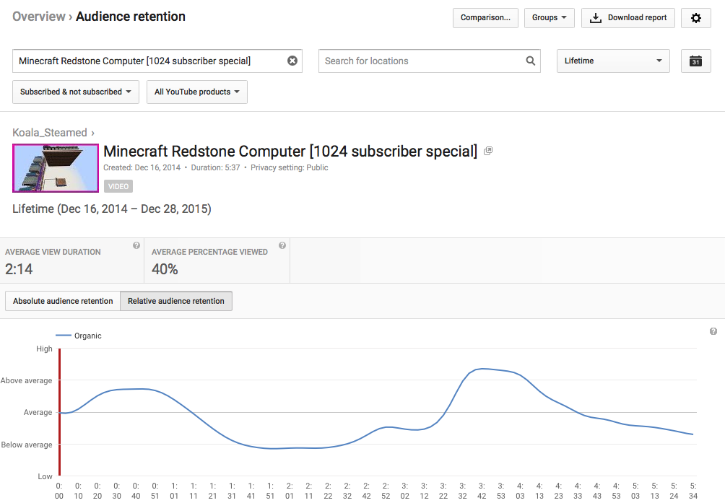Open video in new window icon
This screenshot has width=725, height=503.
[x=488, y=151]
